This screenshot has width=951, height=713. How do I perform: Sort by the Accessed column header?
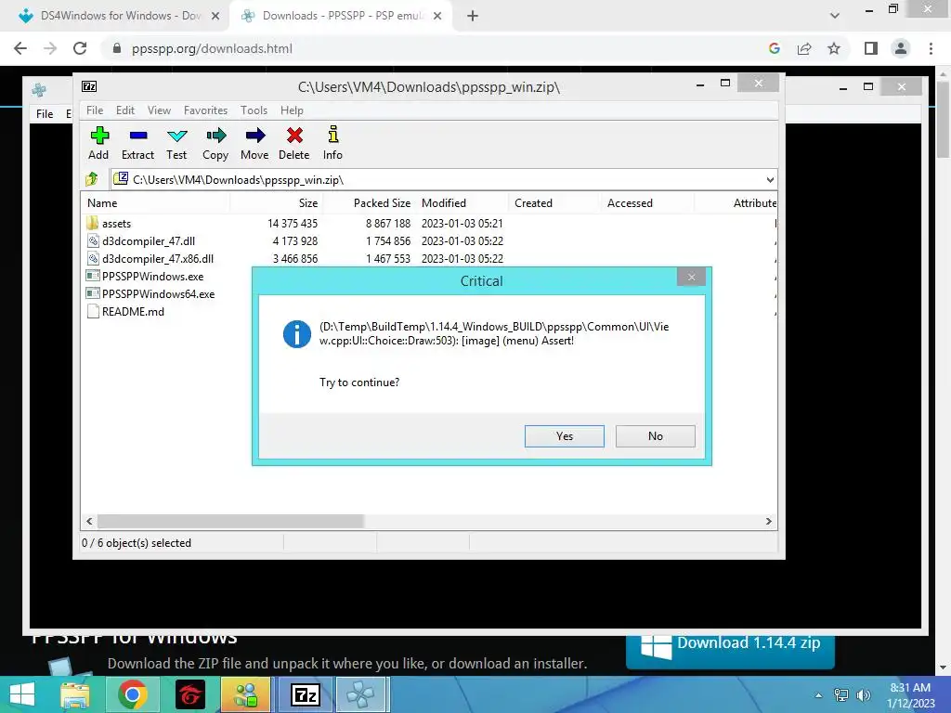pyautogui.click(x=647, y=203)
